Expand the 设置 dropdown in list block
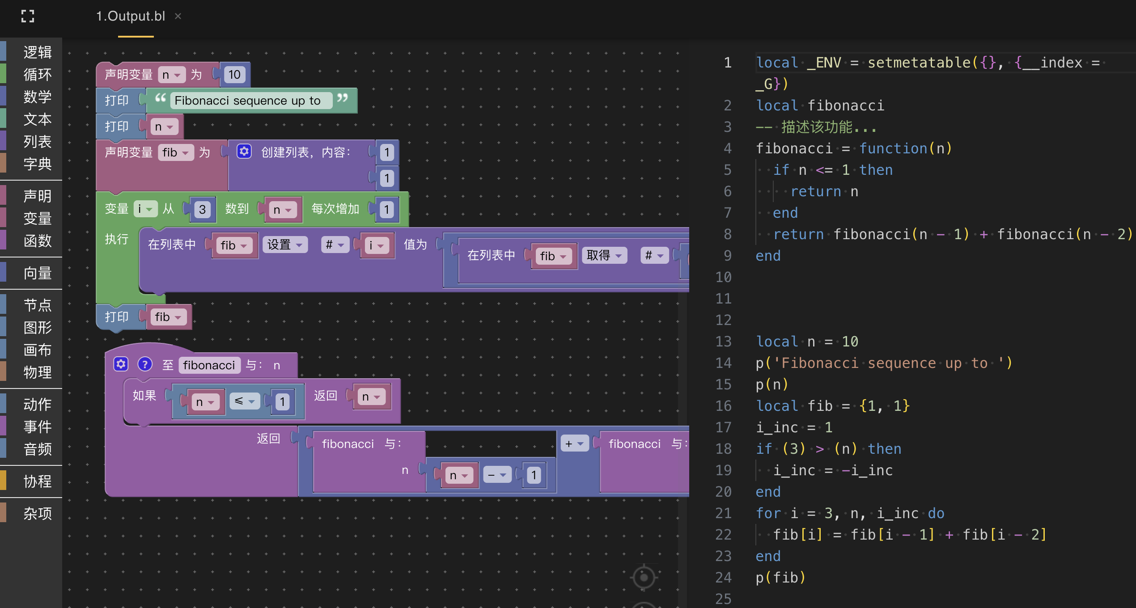Image resolution: width=1136 pixels, height=608 pixels. [x=285, y=245]
